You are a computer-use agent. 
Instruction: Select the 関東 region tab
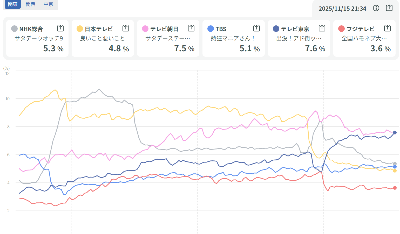(x=13, y=4)
